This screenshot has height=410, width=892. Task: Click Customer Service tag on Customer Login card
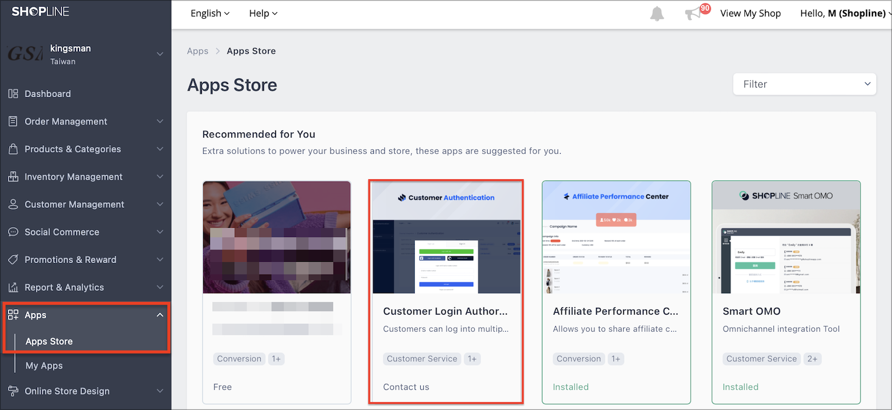click(x=422, y=359)
